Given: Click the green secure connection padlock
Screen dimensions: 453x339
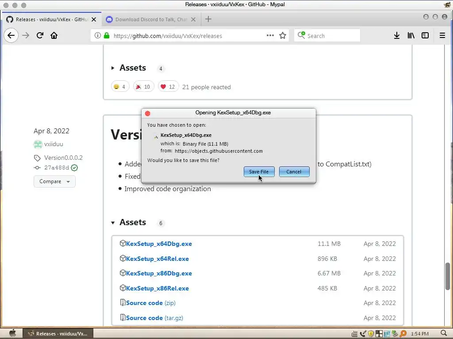Looking at the screenshot, I should coord(107,35).
